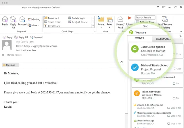Click Viewed 3-23-16Agenda.pdf event
Screen dimensions: 184x128
(x=157, y=106)
